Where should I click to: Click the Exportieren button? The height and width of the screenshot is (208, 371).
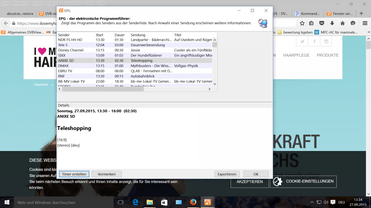click(227, 174)
